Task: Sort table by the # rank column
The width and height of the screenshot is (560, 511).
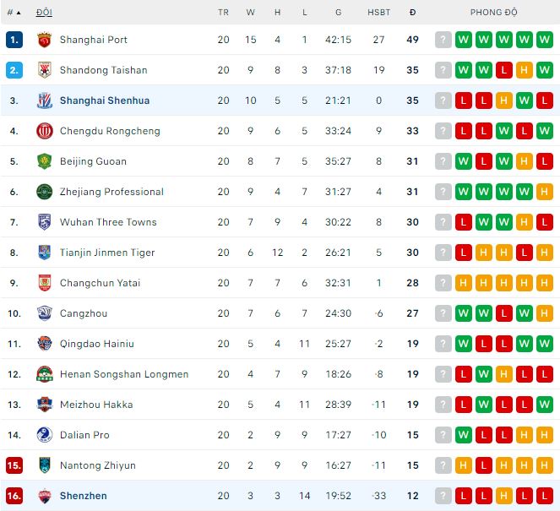Action: click(x=14, y=13)
